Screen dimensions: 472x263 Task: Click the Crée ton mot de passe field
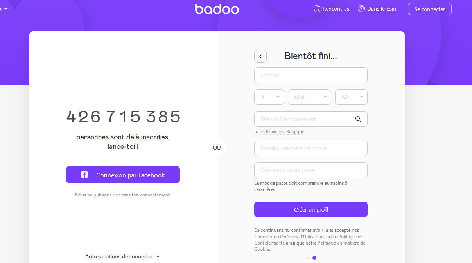click(311, 170)
